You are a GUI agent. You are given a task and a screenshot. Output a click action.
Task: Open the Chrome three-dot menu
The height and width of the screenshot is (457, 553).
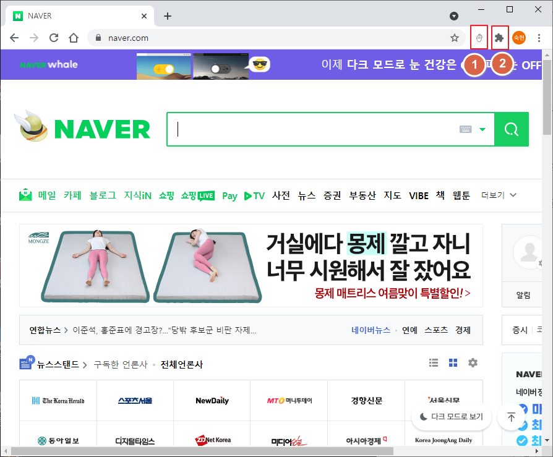tap(539, 38)
